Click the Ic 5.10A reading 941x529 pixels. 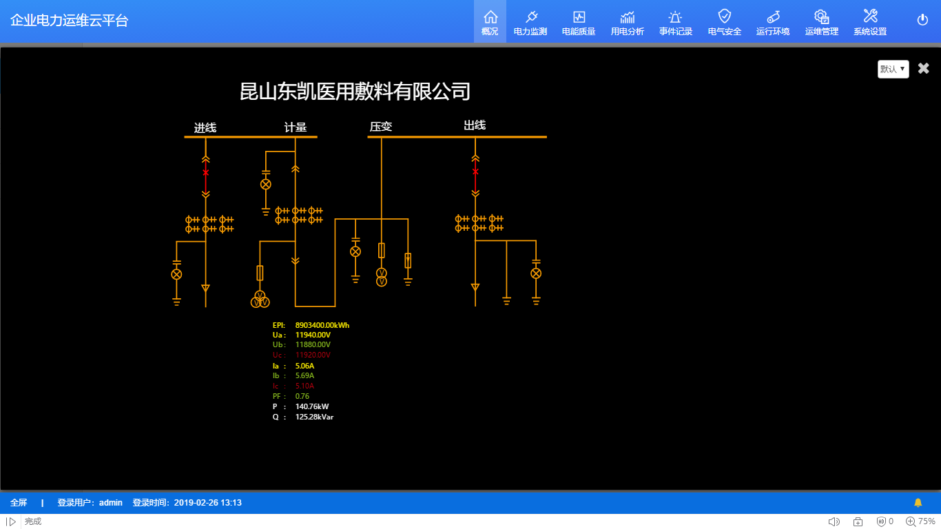point(293,386)
